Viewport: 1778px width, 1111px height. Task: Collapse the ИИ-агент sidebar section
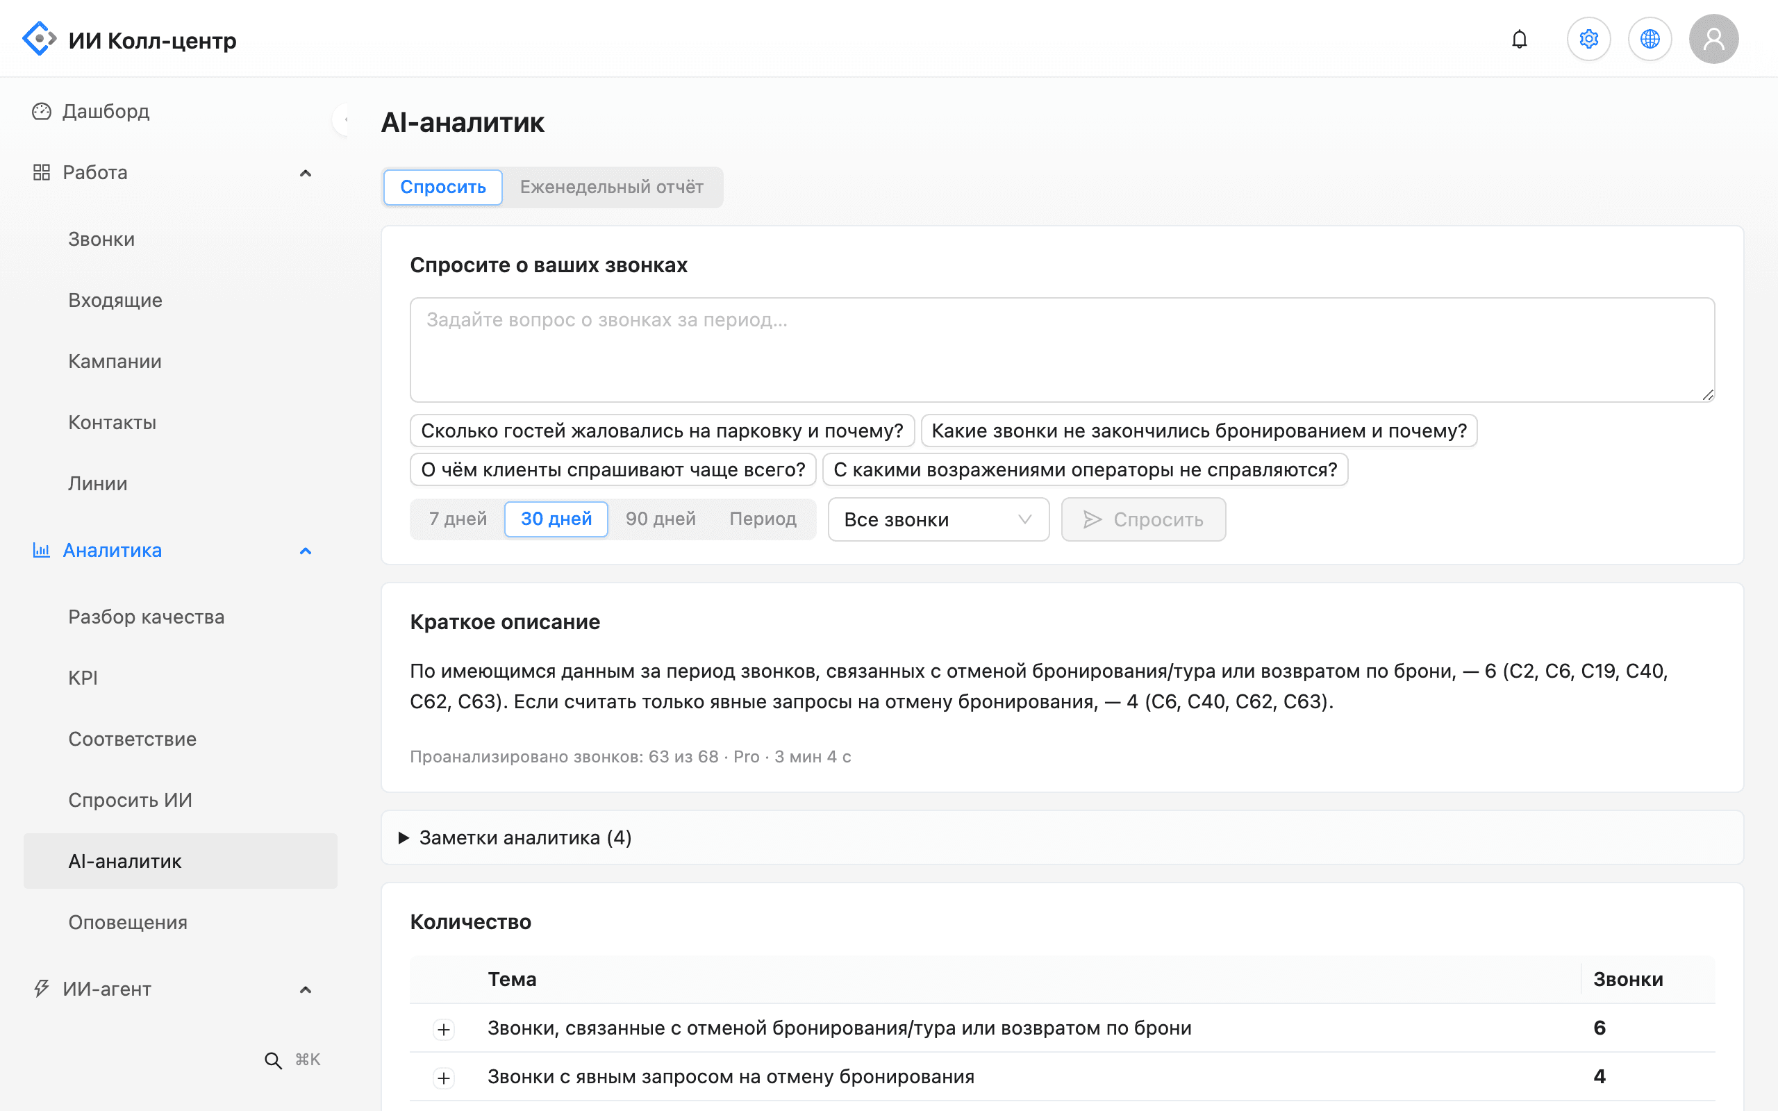(306, 989)
